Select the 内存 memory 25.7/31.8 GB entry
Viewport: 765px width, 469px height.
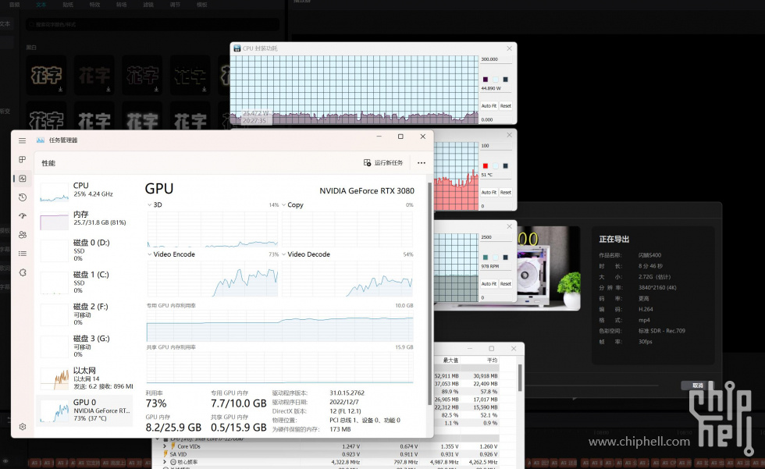(x=85, y=219)
